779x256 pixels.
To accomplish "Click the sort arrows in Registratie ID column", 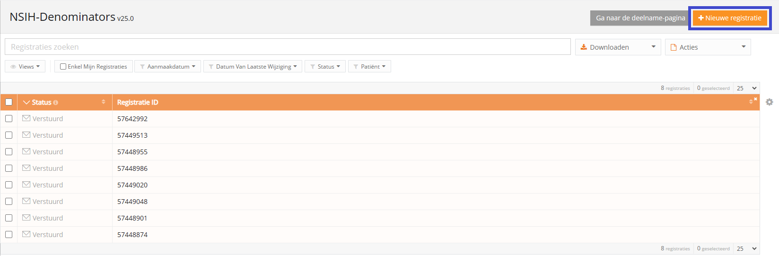I will (x=751, y=102).
